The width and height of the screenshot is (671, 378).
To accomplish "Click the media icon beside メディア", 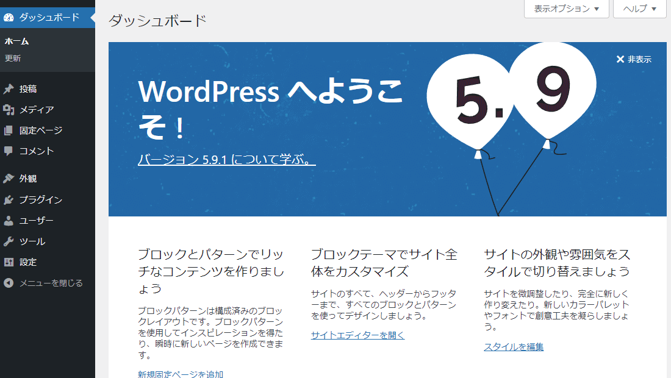I will [9, 110].
